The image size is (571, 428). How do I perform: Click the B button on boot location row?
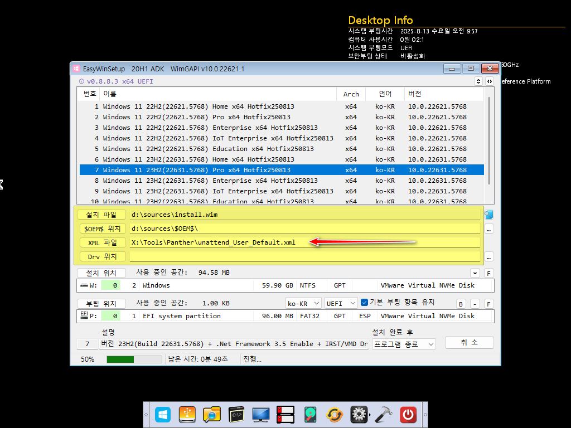click(x=461, y=304)
